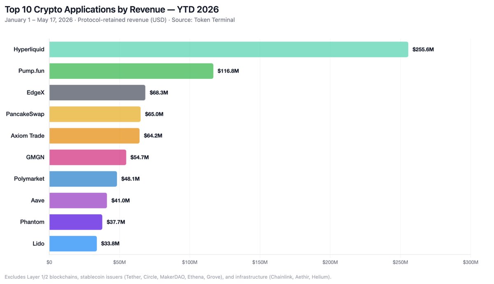Click the '$54.7M' value label

point(140,157)
